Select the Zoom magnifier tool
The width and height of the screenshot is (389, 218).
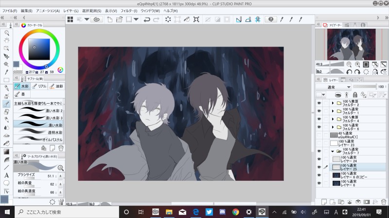pyautogui.click(x=6, y=33)
